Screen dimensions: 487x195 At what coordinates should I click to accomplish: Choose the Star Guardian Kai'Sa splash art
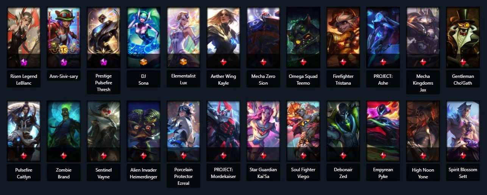click(263, 131)
